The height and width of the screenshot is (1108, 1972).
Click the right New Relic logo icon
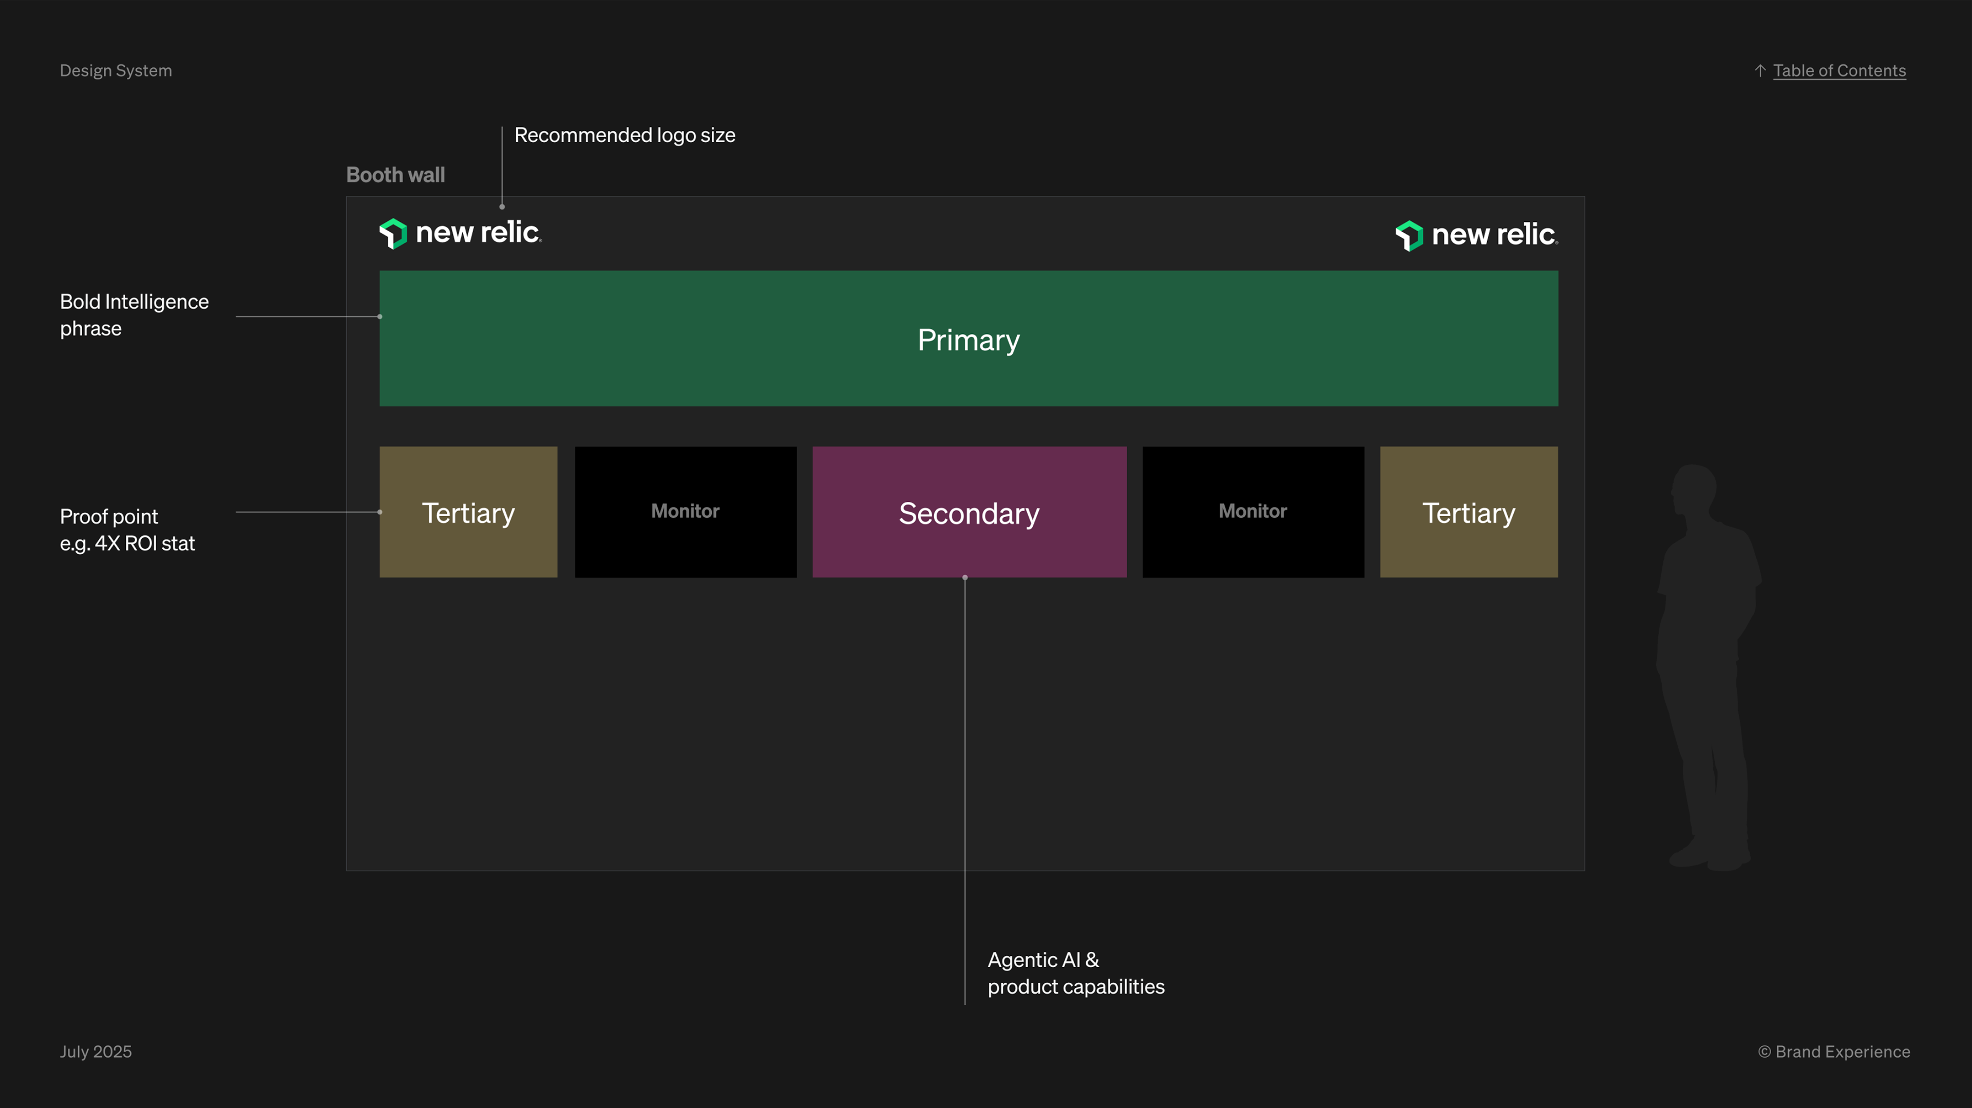click(1409, 236)
